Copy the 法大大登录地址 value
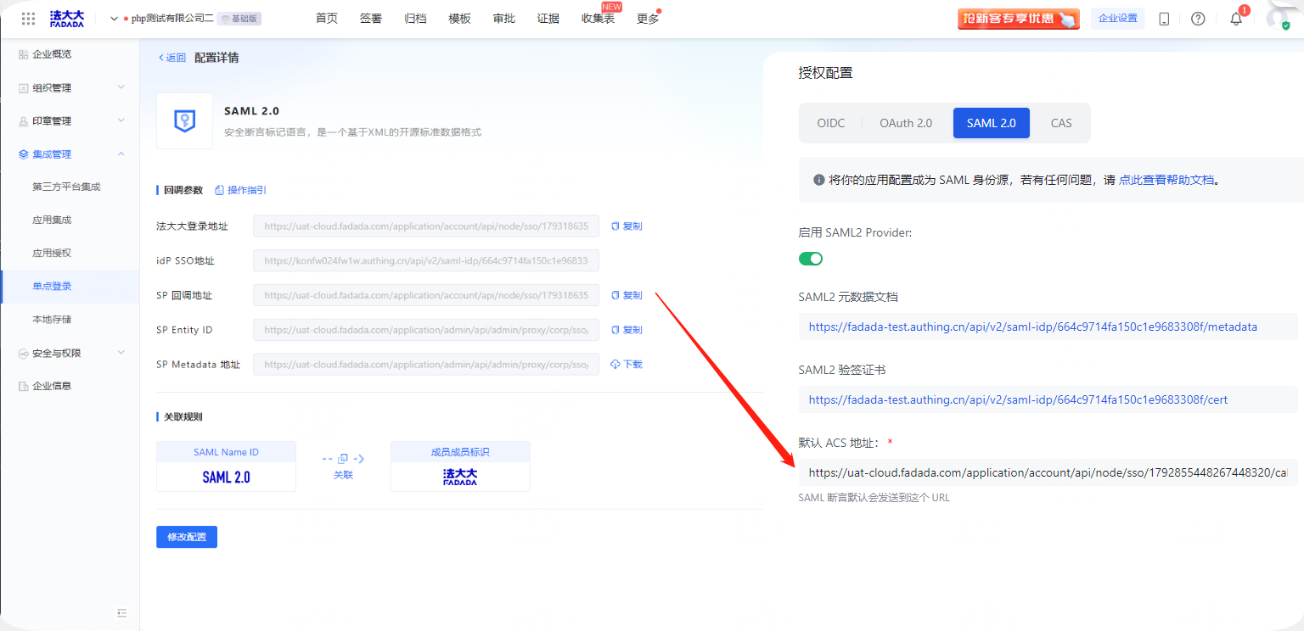Screen dimensions: 1304x631 (627, 226)
